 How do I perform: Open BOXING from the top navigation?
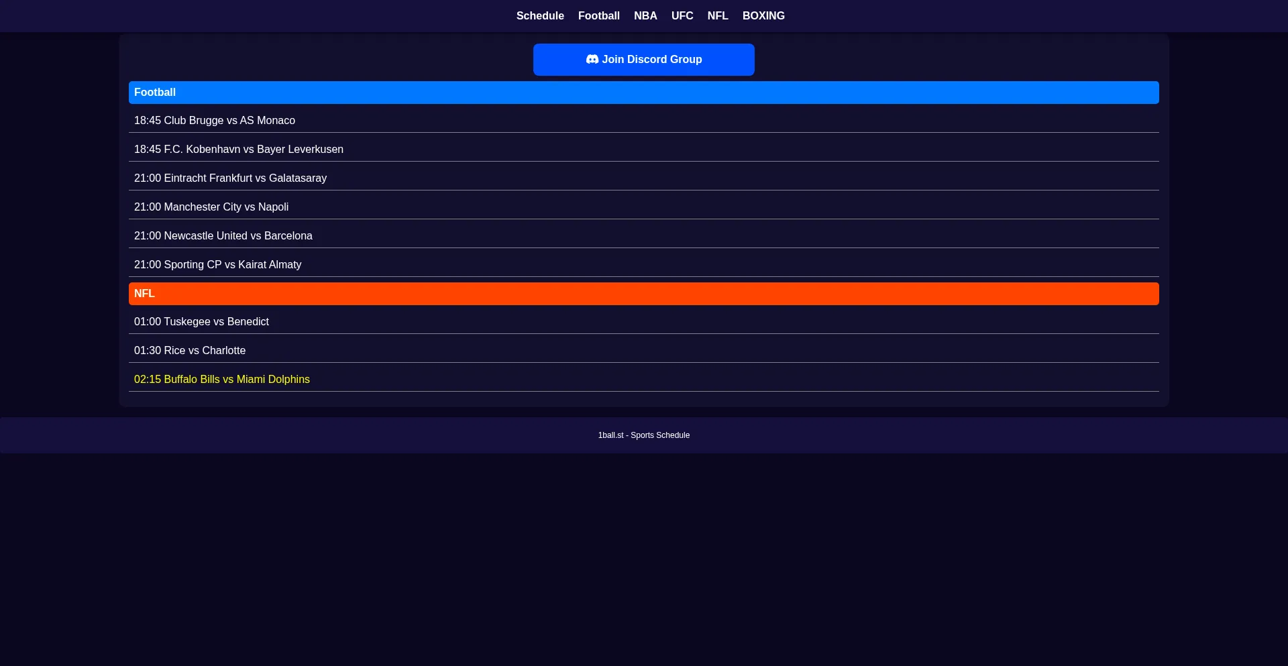[x=763, y=16]
